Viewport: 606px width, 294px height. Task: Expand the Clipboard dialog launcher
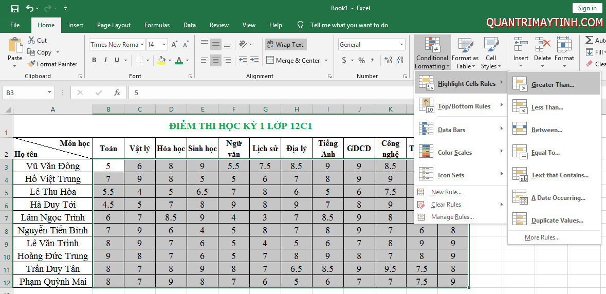pyautogui.click(x=80, y=76)
